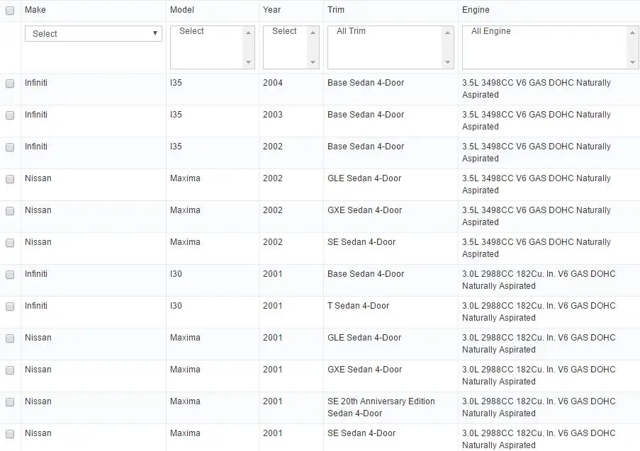Check the Infiniti I35 2002 row checkbox
This screenshot has width=640, height=451.
click(x=10, y=147)
